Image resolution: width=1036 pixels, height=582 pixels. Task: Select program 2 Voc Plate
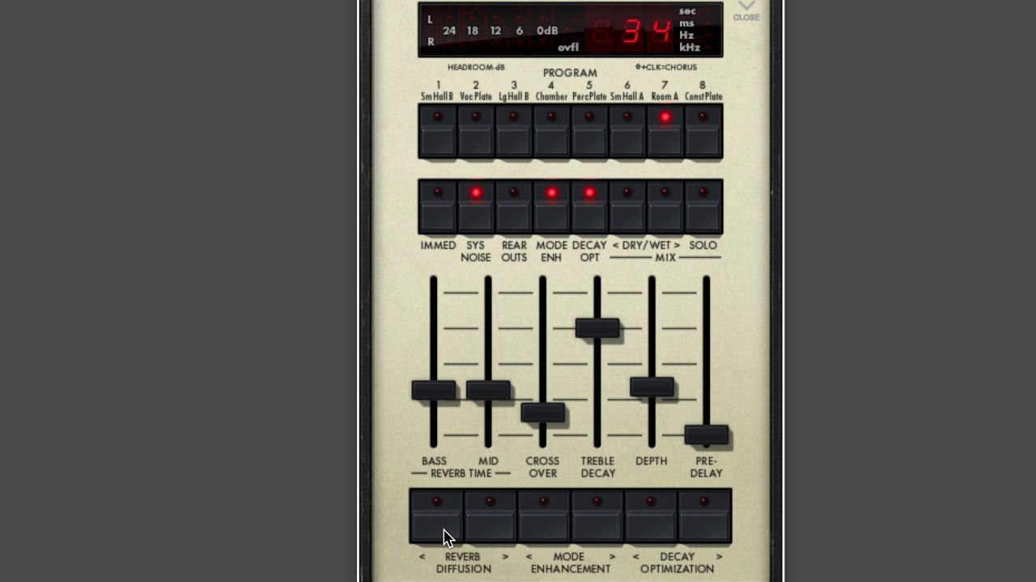pos(476,131)
